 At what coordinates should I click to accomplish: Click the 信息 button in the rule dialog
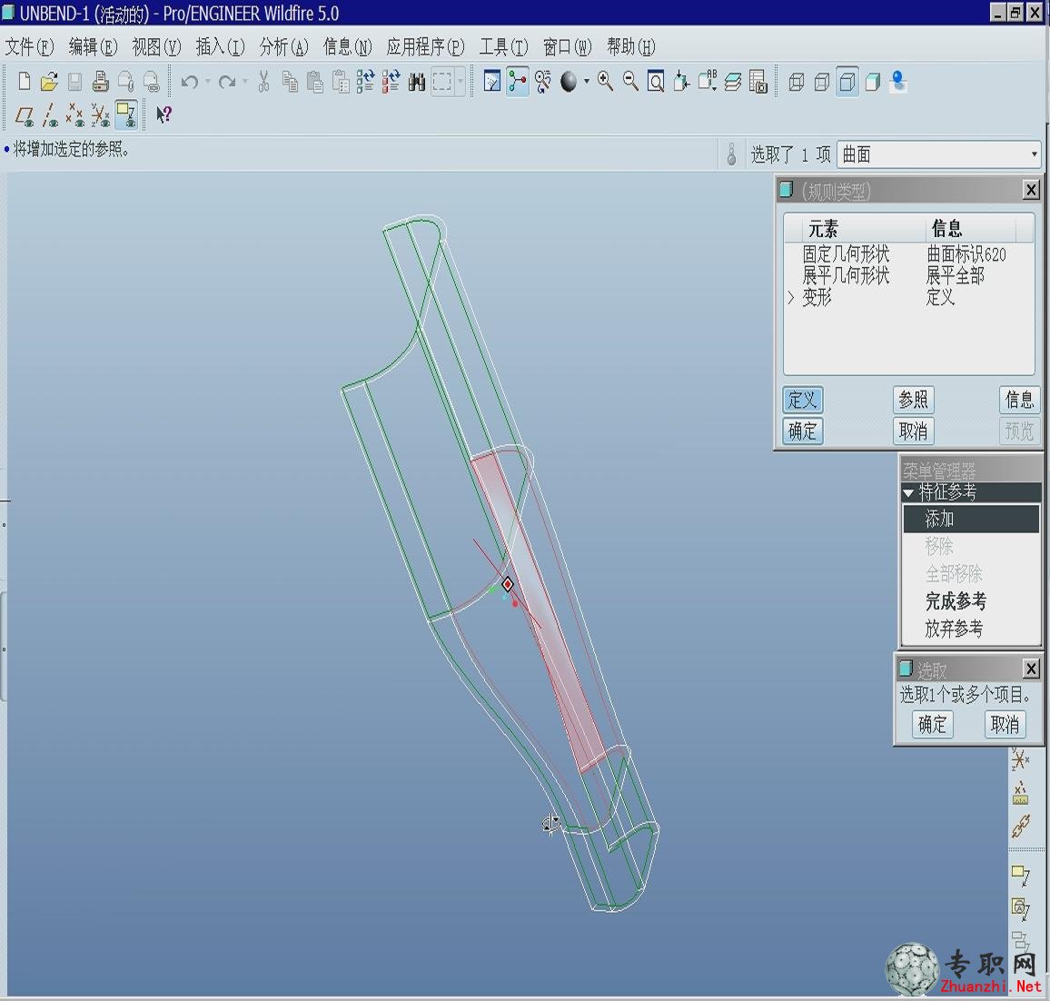[x=1019, y=400]
